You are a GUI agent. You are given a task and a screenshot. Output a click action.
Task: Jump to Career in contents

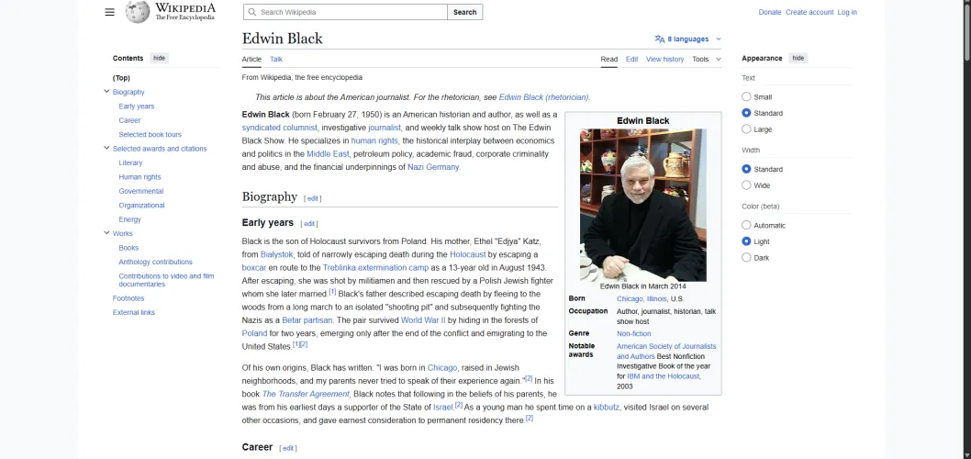[x=129, y=120]
